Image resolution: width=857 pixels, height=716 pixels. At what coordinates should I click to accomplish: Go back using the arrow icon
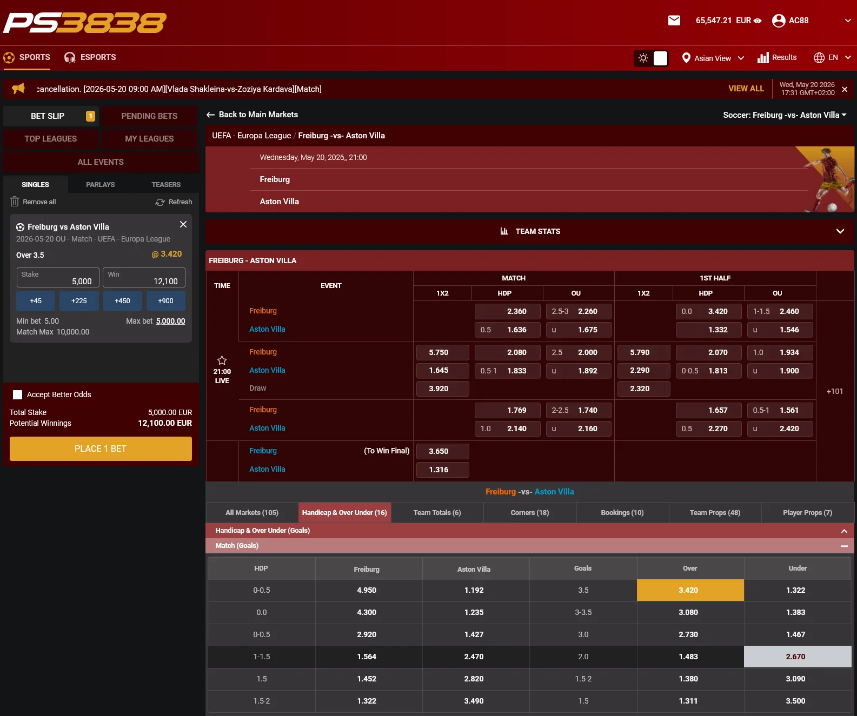(x=211, y=115)
